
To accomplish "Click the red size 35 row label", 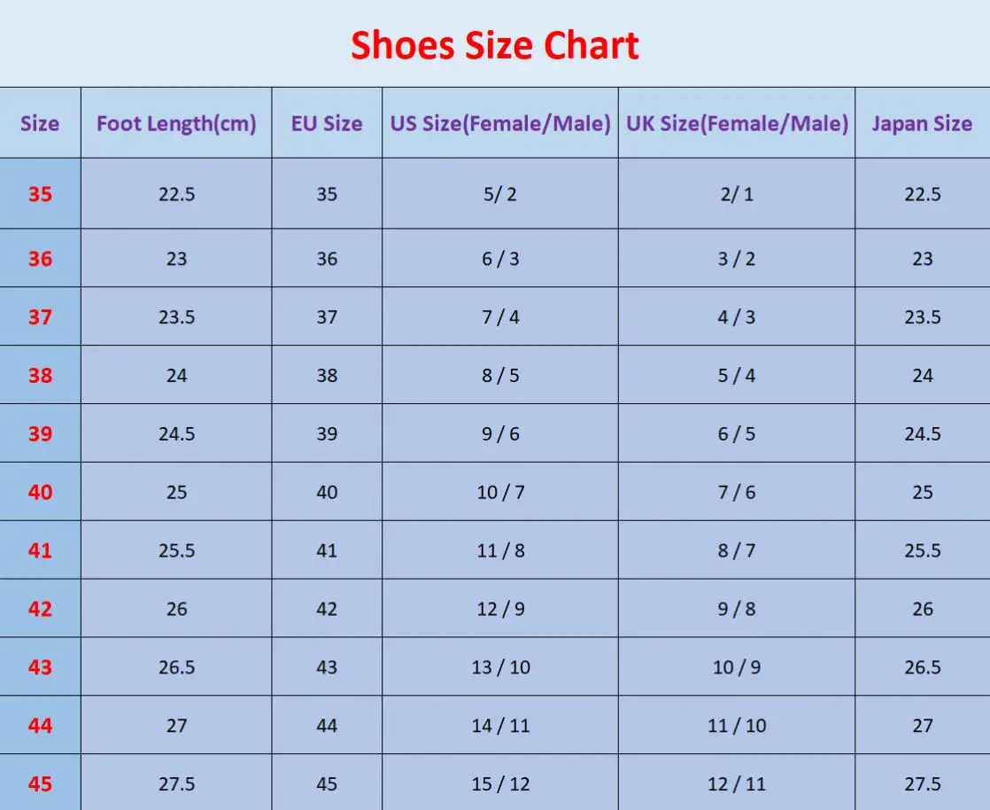I will 40,194.
